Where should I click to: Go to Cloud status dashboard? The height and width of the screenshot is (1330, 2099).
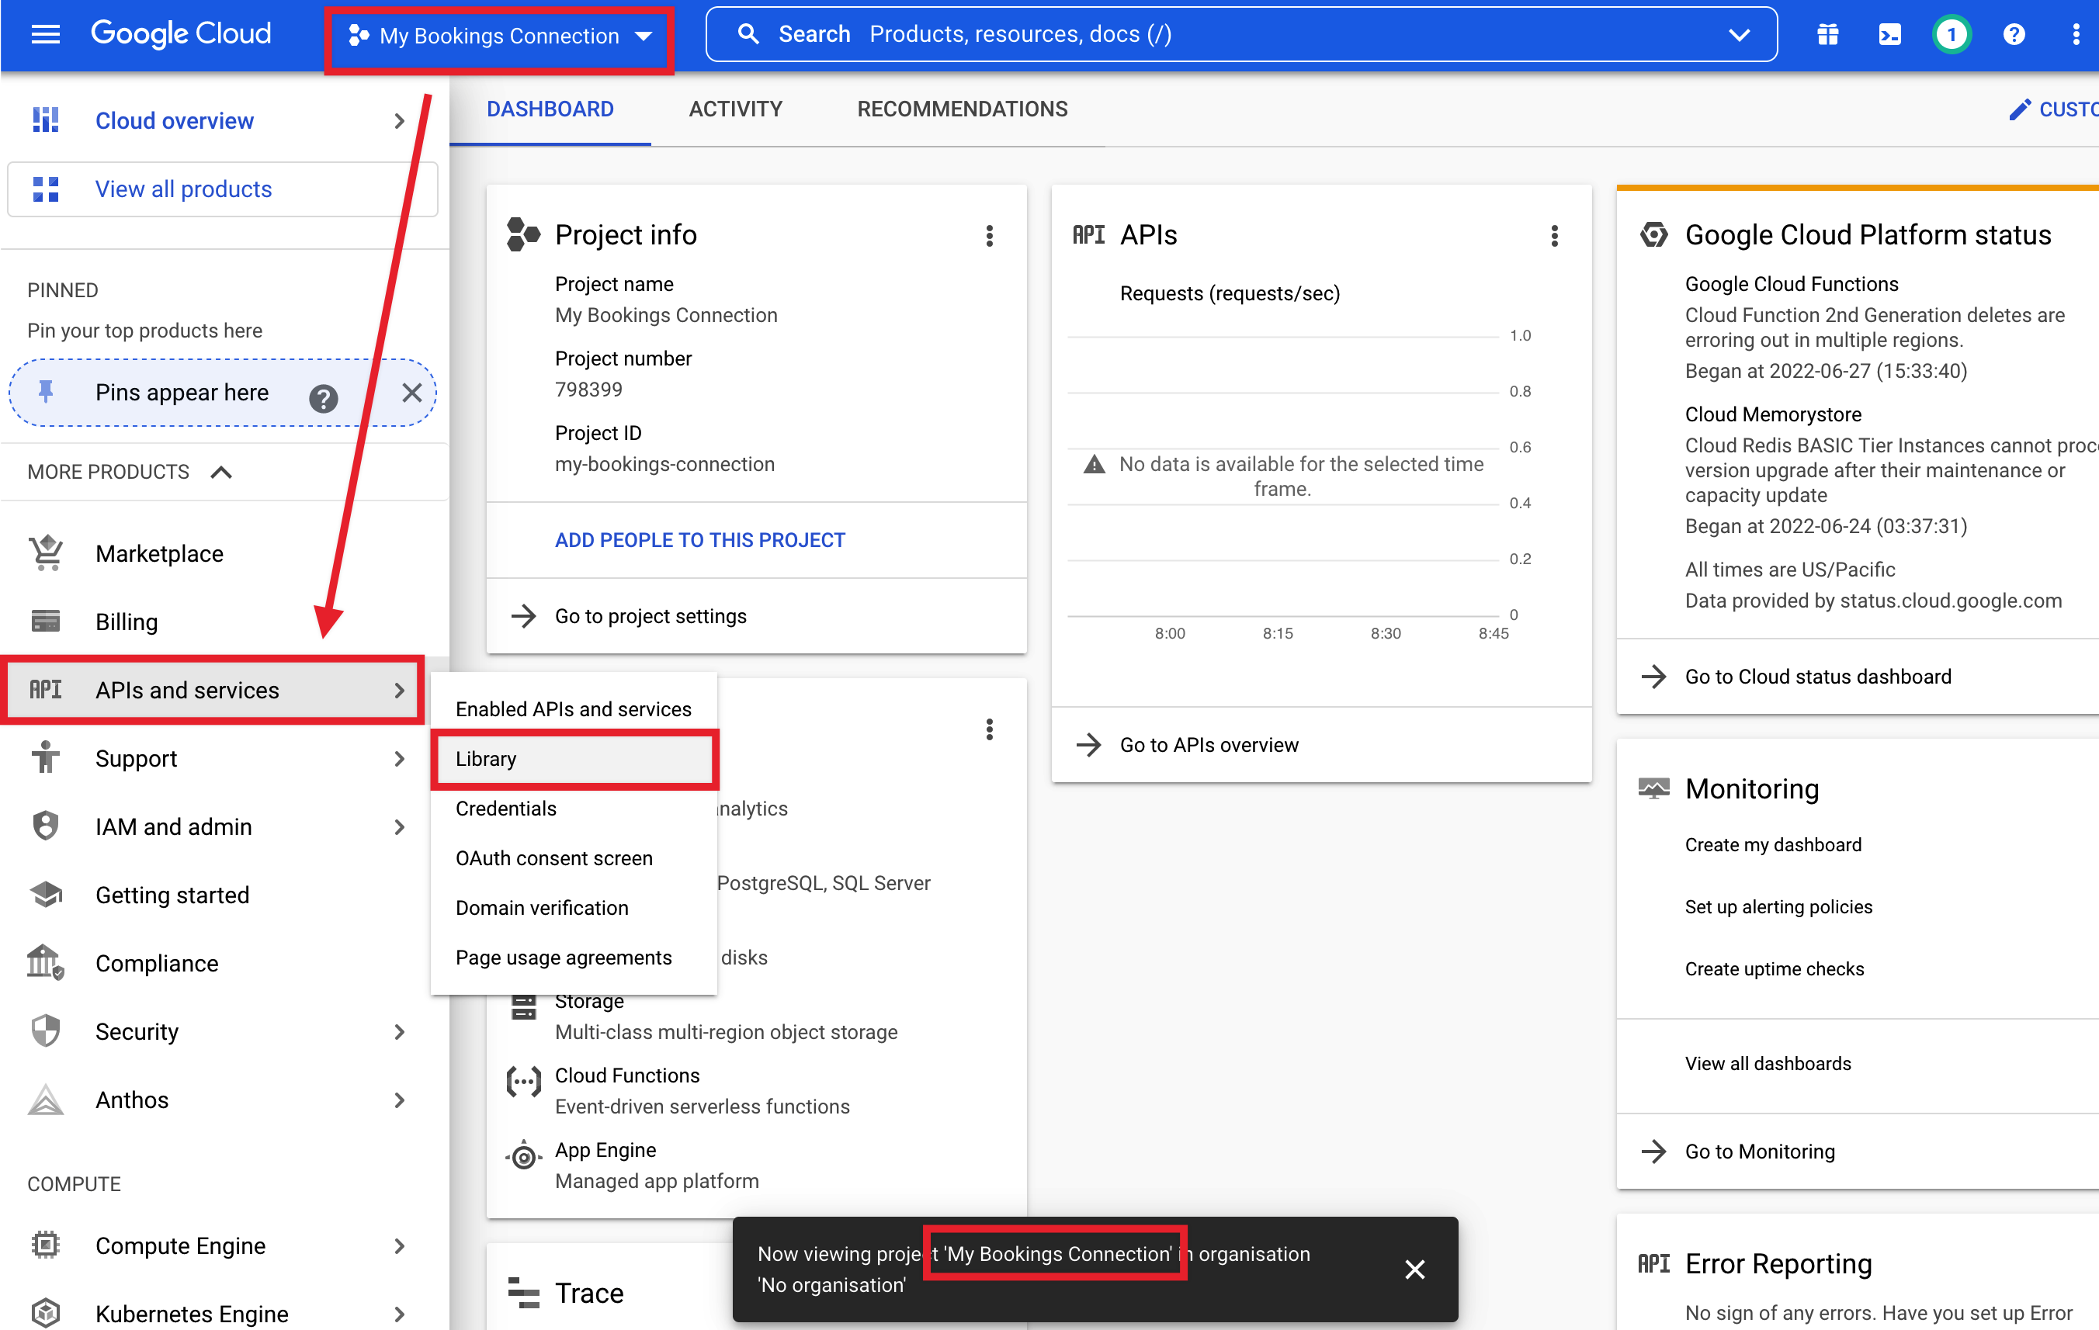[x=1817, y=677]
